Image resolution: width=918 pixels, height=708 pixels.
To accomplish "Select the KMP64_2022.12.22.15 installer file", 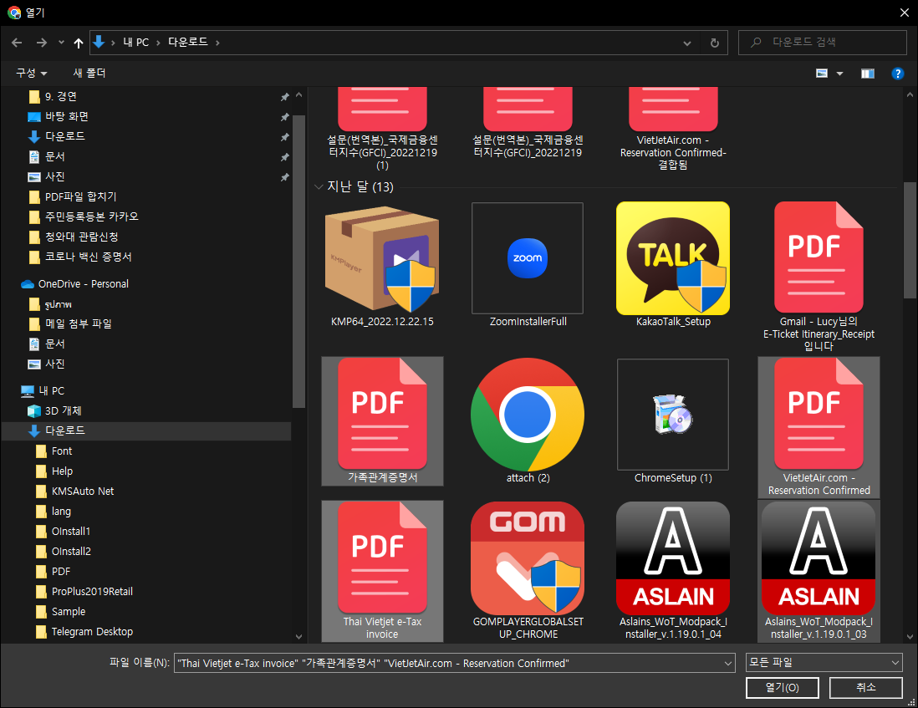I will point(382,264).
